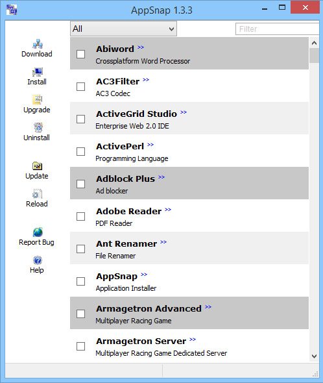The height and width of the screenshot is (383, 323).
Task: Enable the Adblock Plus checkbox
Action: coord(81,184)
